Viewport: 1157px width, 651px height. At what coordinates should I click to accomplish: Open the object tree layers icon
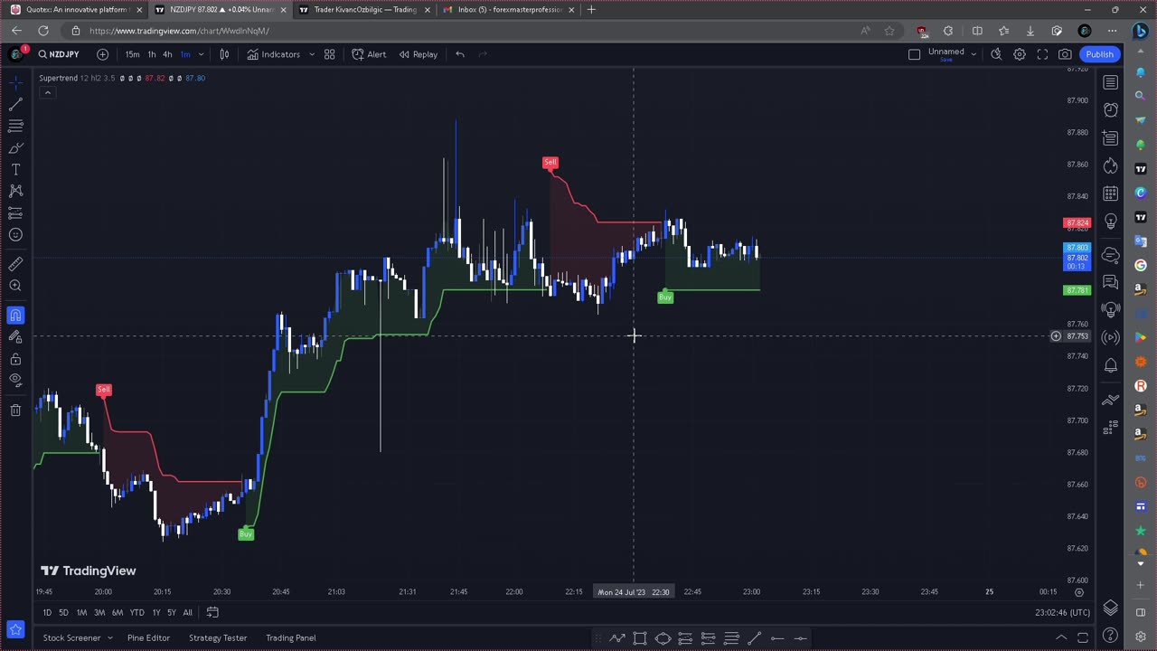point(1111,609)
